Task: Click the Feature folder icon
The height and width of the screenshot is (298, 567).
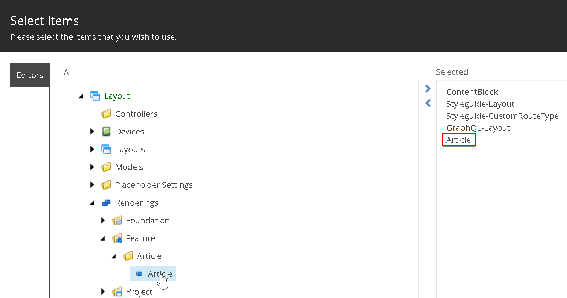Action: [117, 238]
